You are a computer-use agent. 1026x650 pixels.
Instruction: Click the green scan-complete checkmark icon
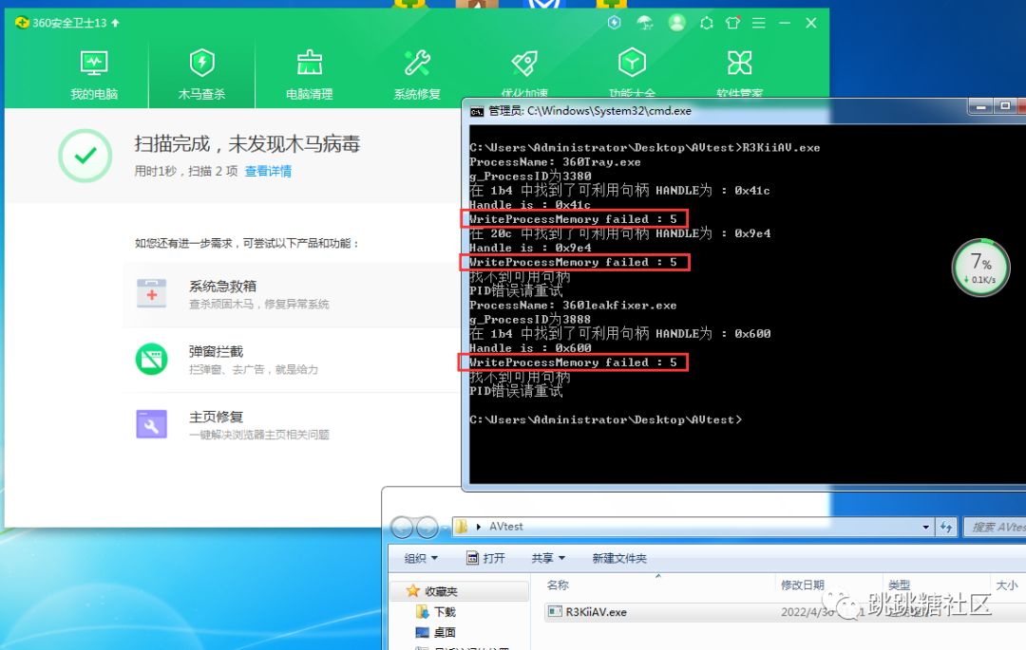85,156
